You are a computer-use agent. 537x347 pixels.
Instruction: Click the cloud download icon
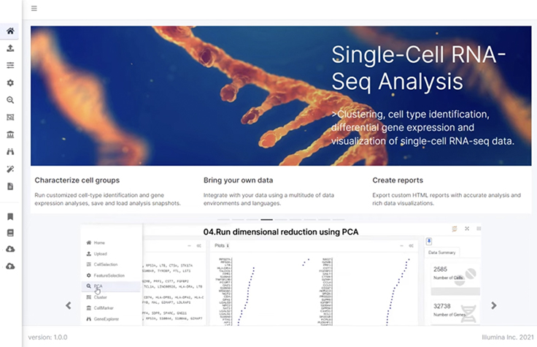(x=10, y=249)
